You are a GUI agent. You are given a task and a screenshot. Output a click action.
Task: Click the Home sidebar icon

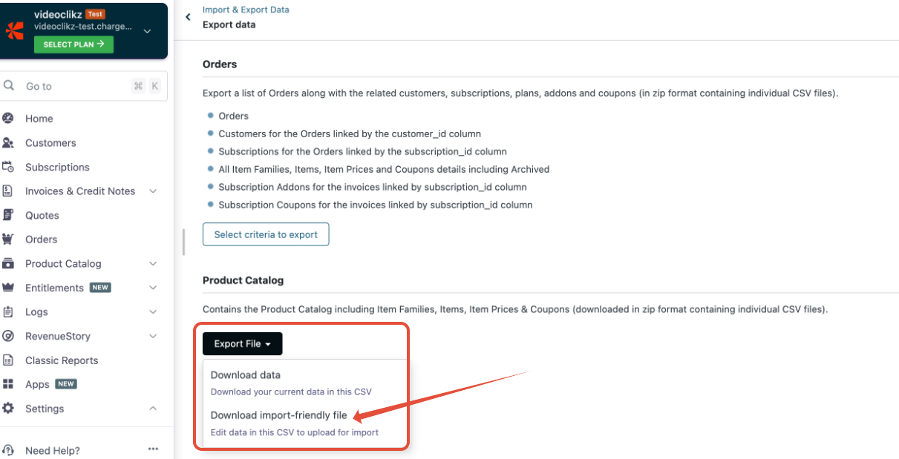(8, 119)
